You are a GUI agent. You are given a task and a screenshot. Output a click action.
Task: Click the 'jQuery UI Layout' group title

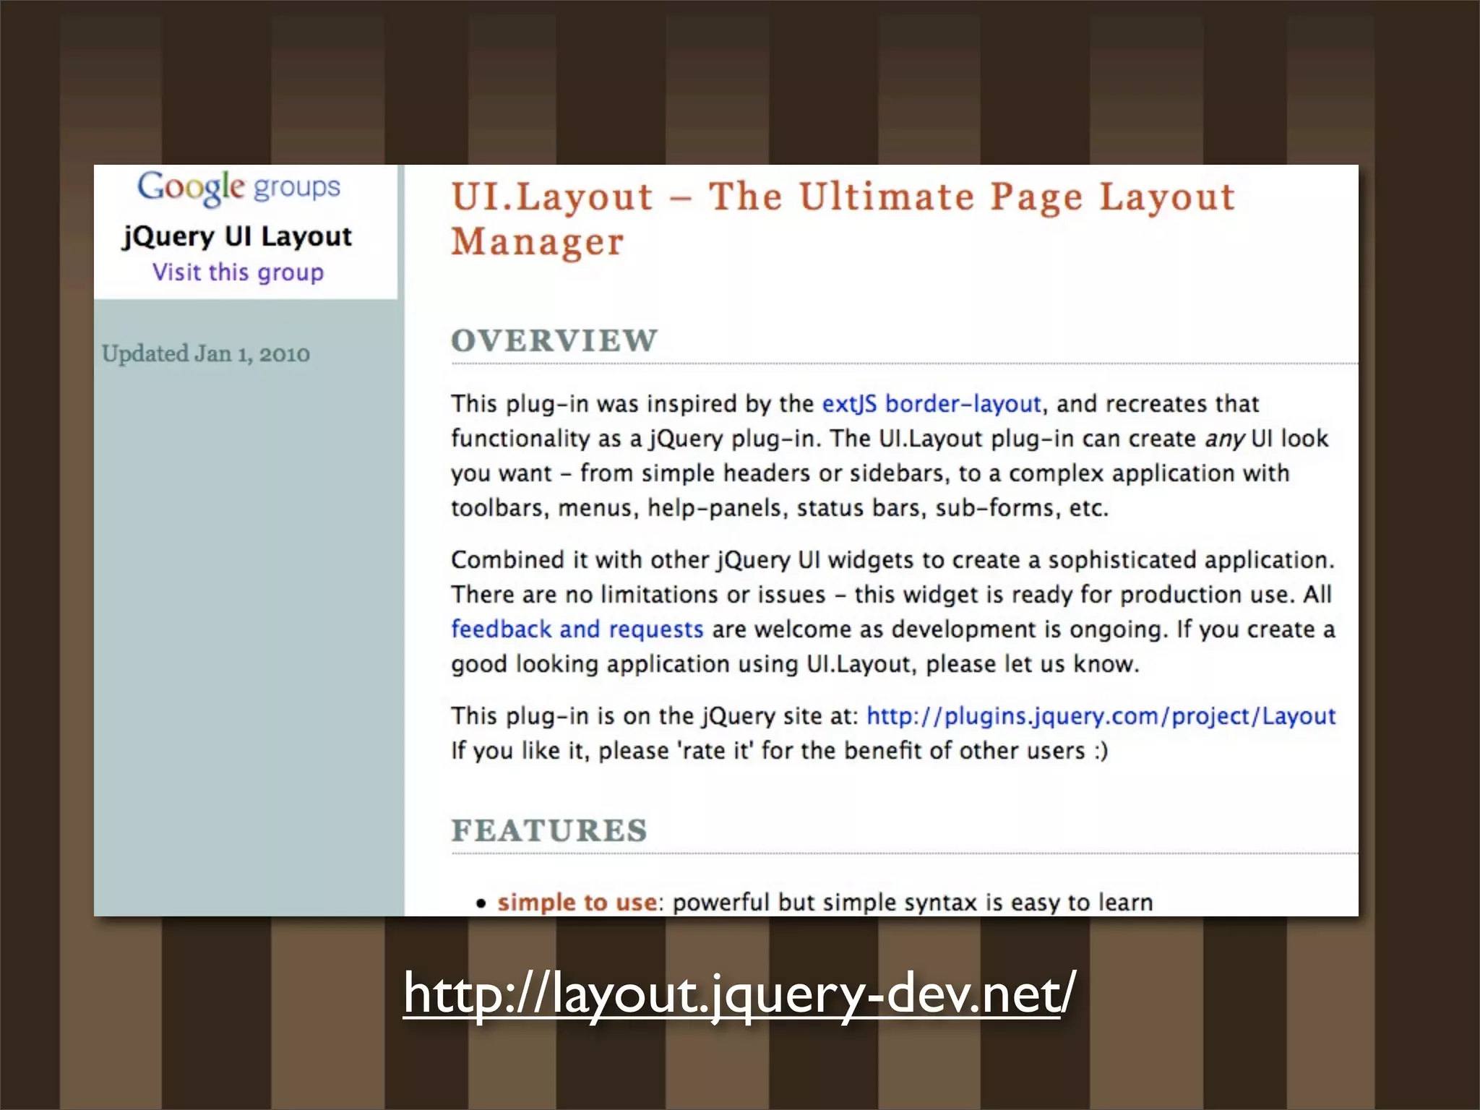(x=237, y=236)
